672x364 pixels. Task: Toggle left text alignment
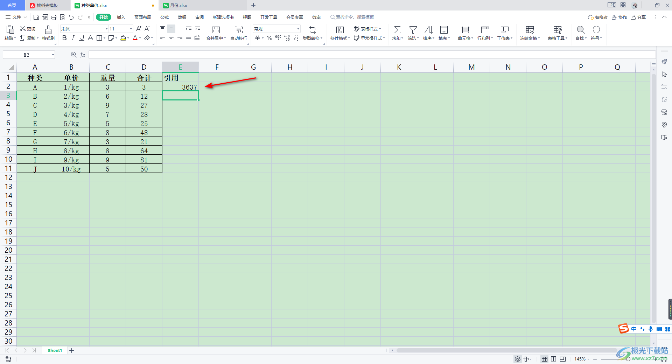pos(162,38)
